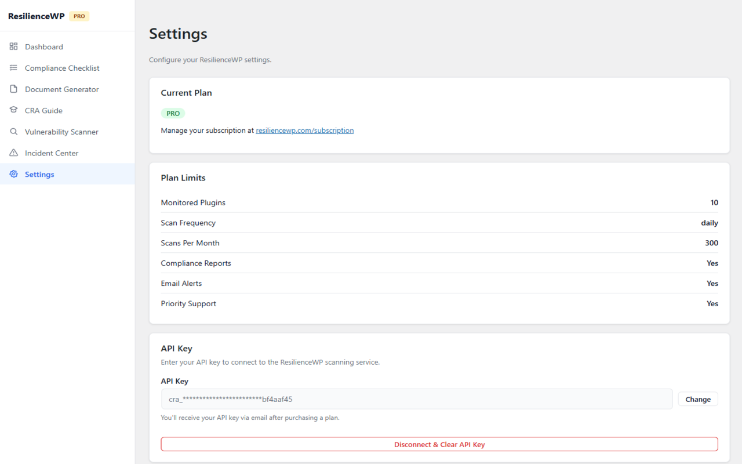Navigate to Dashboard from the sidebar
This screenshot has width=742, height=464.
[x=43, y=46]
